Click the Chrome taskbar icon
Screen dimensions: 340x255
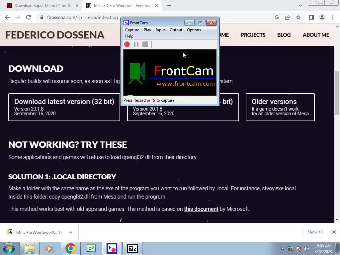pos(70,248)
